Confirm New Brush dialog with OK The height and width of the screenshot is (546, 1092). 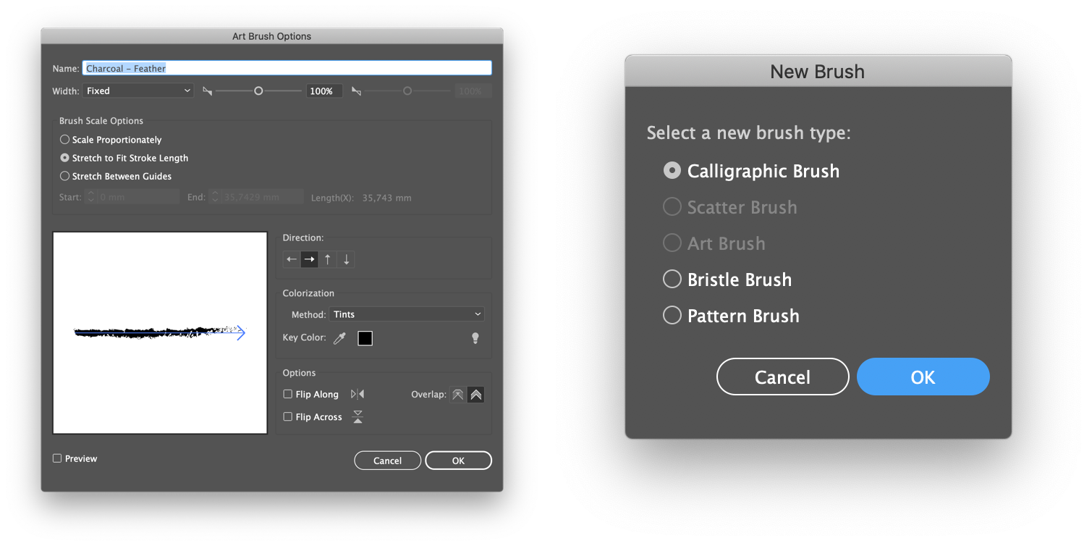tap(923, 377)
